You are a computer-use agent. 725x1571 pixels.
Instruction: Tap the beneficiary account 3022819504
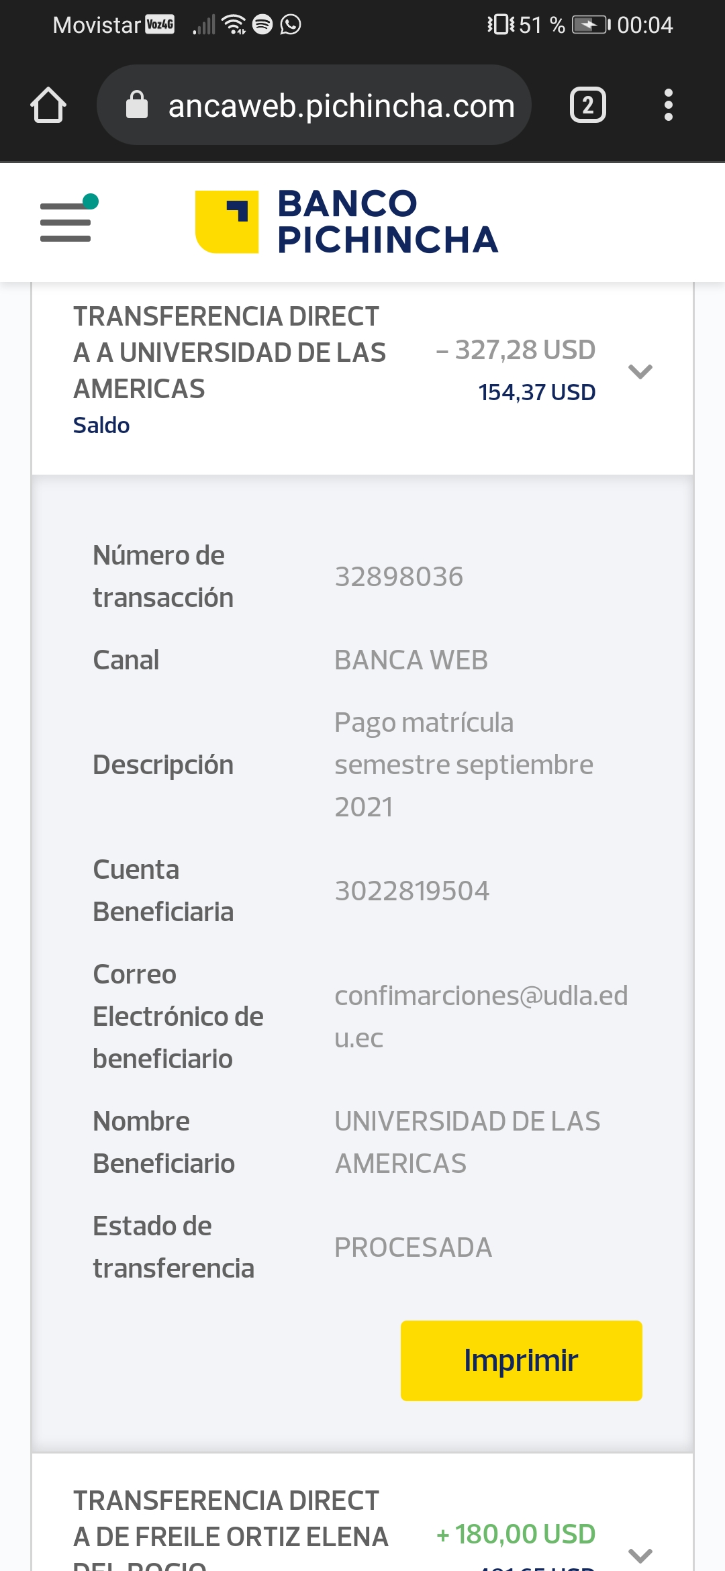click(412, 891)
